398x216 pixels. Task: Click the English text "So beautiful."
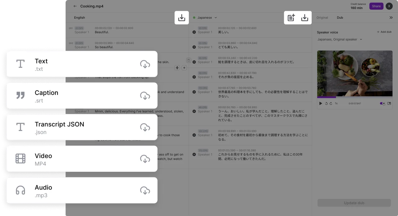(104, 47)
